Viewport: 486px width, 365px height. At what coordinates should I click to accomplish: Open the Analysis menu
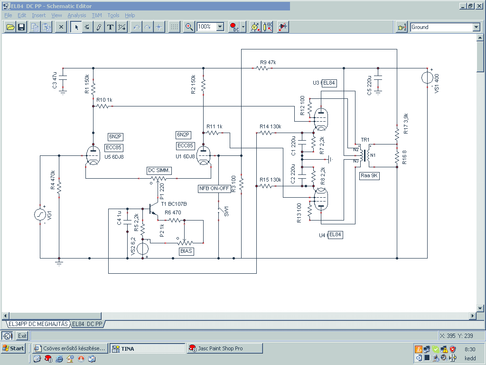[77, 15]
